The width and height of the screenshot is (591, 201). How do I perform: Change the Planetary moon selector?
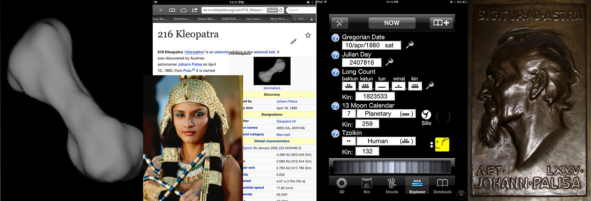(x=386, y=114)
